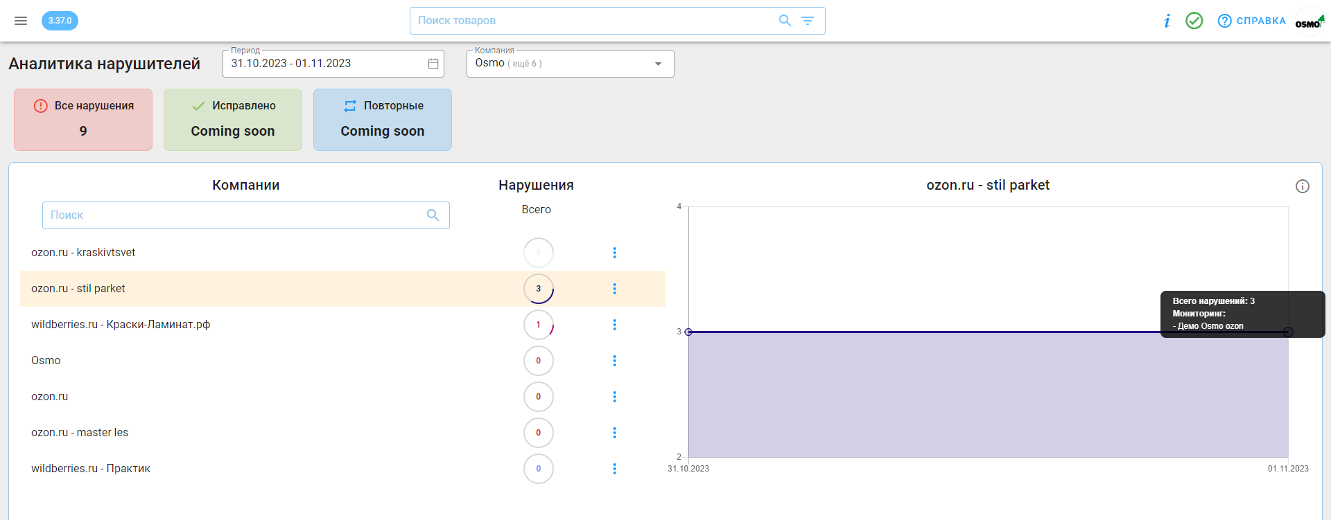Click violation count 0 circle for ozon.ru
1331x520 pixels.
pyautogui.click(x=539, y=397)
